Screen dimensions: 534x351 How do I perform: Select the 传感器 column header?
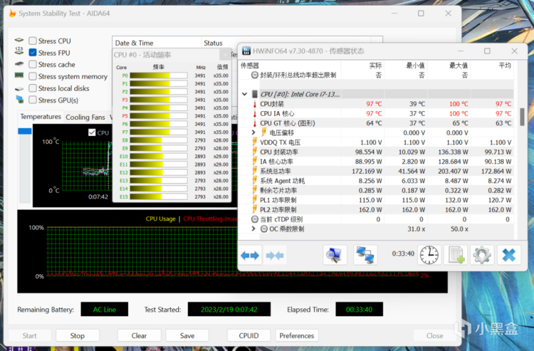coord(250,66)
